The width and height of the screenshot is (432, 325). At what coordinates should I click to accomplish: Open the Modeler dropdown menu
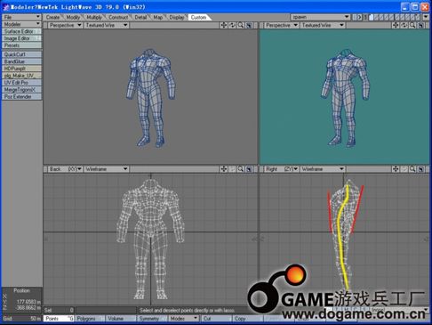(x=21, y=24)
